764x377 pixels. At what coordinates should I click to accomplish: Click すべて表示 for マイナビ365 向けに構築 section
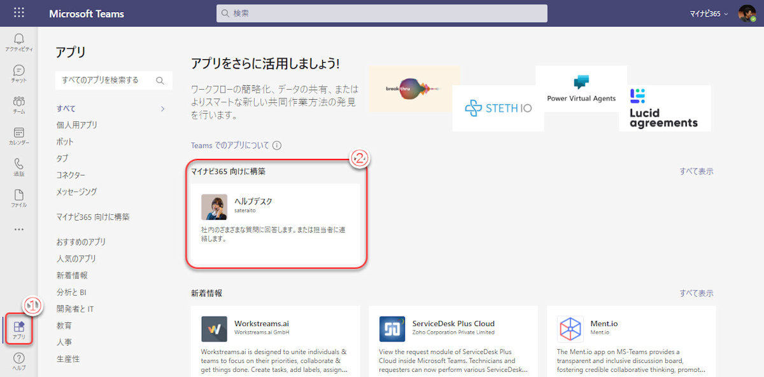(x=697, y=171)
